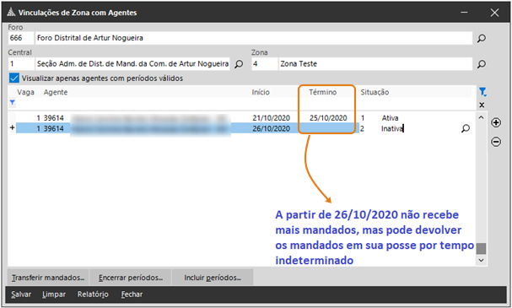
Task: Clear filter with the X icon
Action: [x=482, y=105]
